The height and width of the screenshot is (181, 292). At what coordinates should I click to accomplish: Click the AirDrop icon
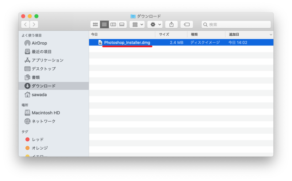click(27, 43)
